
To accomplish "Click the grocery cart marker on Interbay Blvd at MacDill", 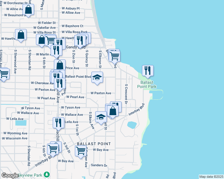I will tap(53, 150).
